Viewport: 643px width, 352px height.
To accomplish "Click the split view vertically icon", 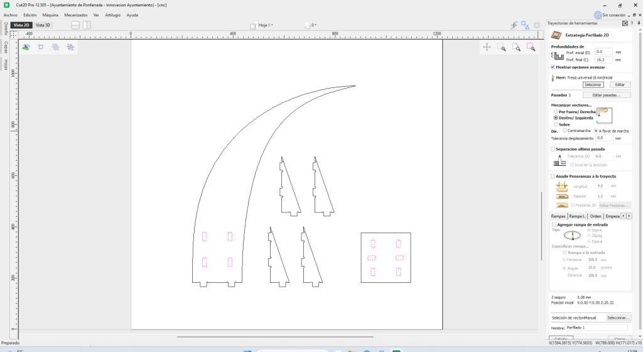I will (x=87, y=25).
